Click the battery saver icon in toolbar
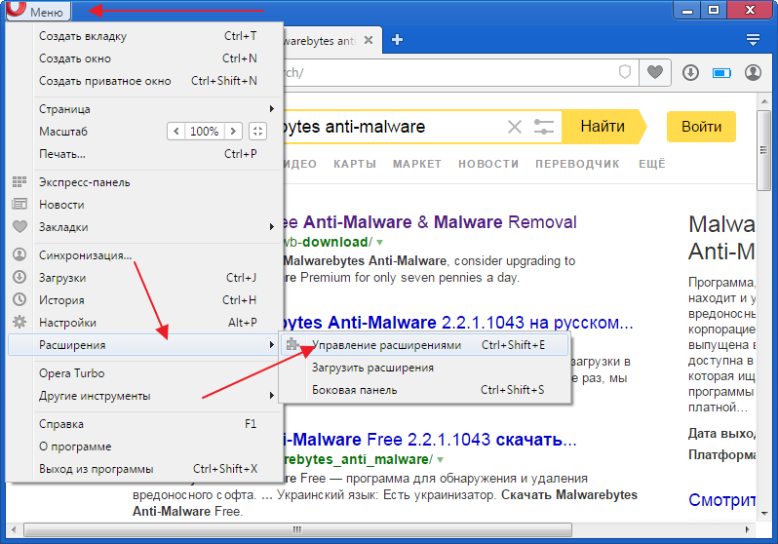778x544 pixels. (720, 72)
